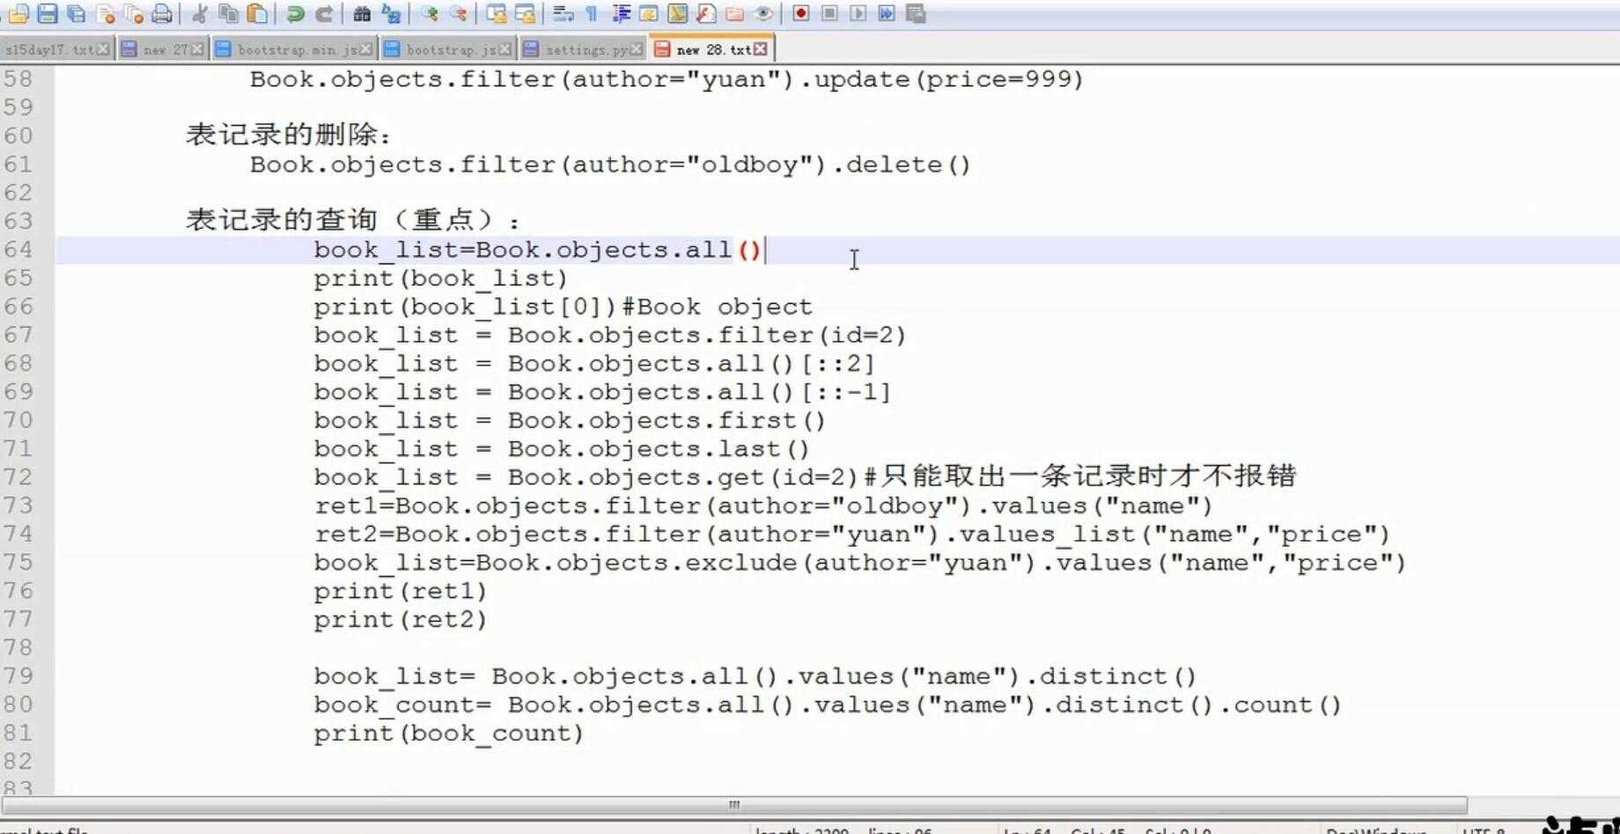
Task: Click the Stop Recording macro icon
Action: pos(829,13)
